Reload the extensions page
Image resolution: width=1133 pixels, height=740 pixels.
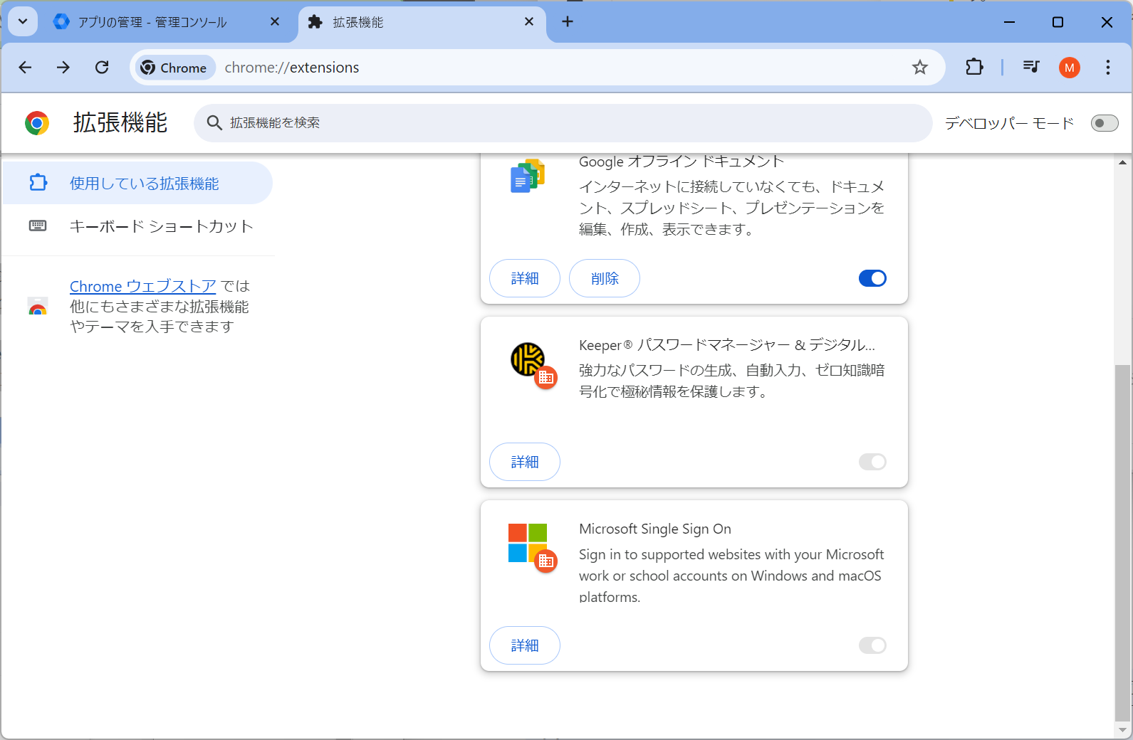tap(102, 68)
